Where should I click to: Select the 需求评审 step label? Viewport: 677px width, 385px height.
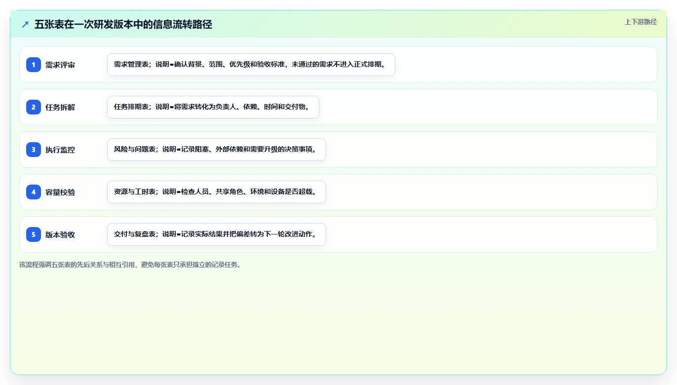pos(60,65)
